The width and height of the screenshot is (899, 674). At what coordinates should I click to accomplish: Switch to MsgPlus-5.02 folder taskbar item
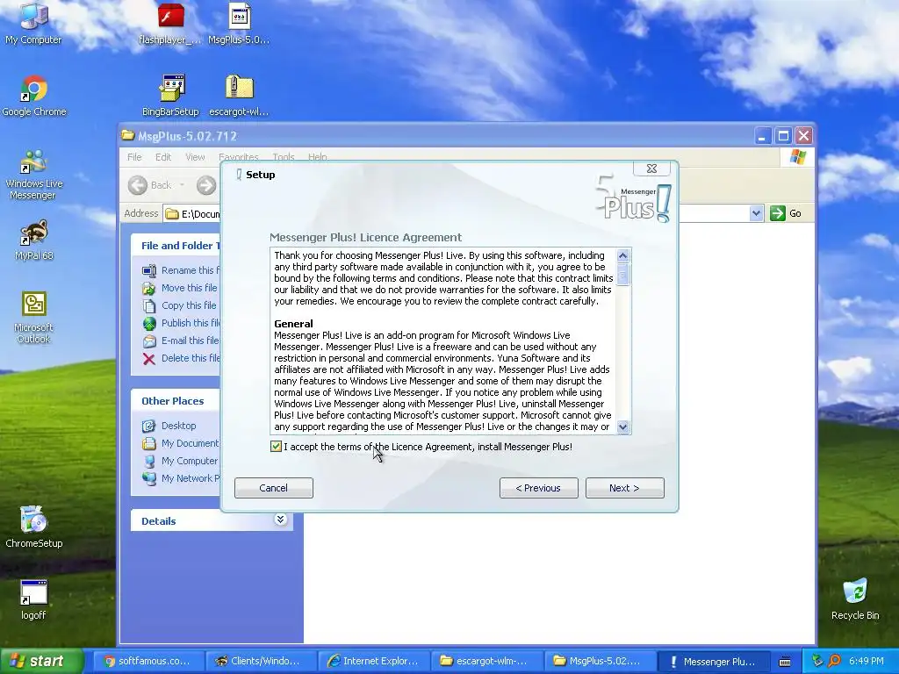(600, 662)
